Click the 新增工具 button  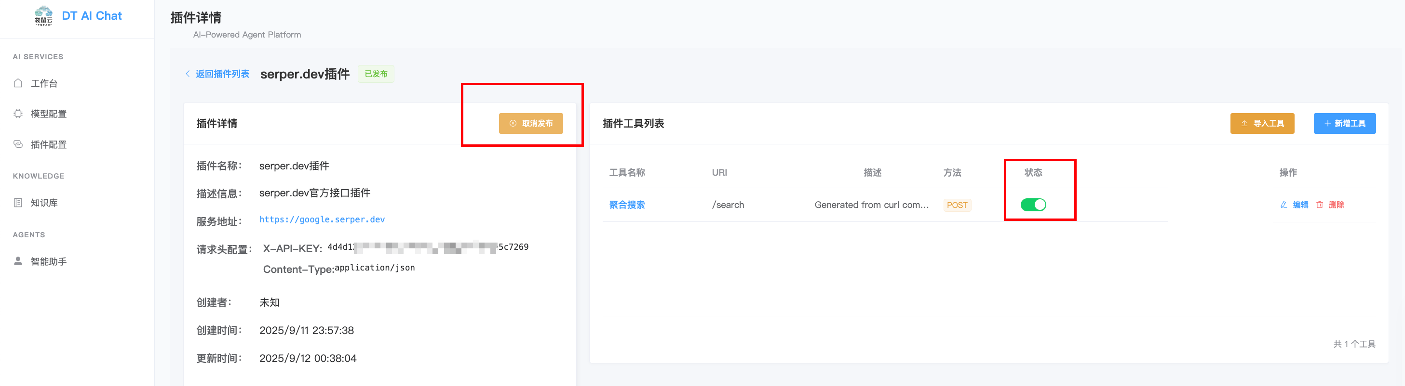click(x=1344, y=124)
